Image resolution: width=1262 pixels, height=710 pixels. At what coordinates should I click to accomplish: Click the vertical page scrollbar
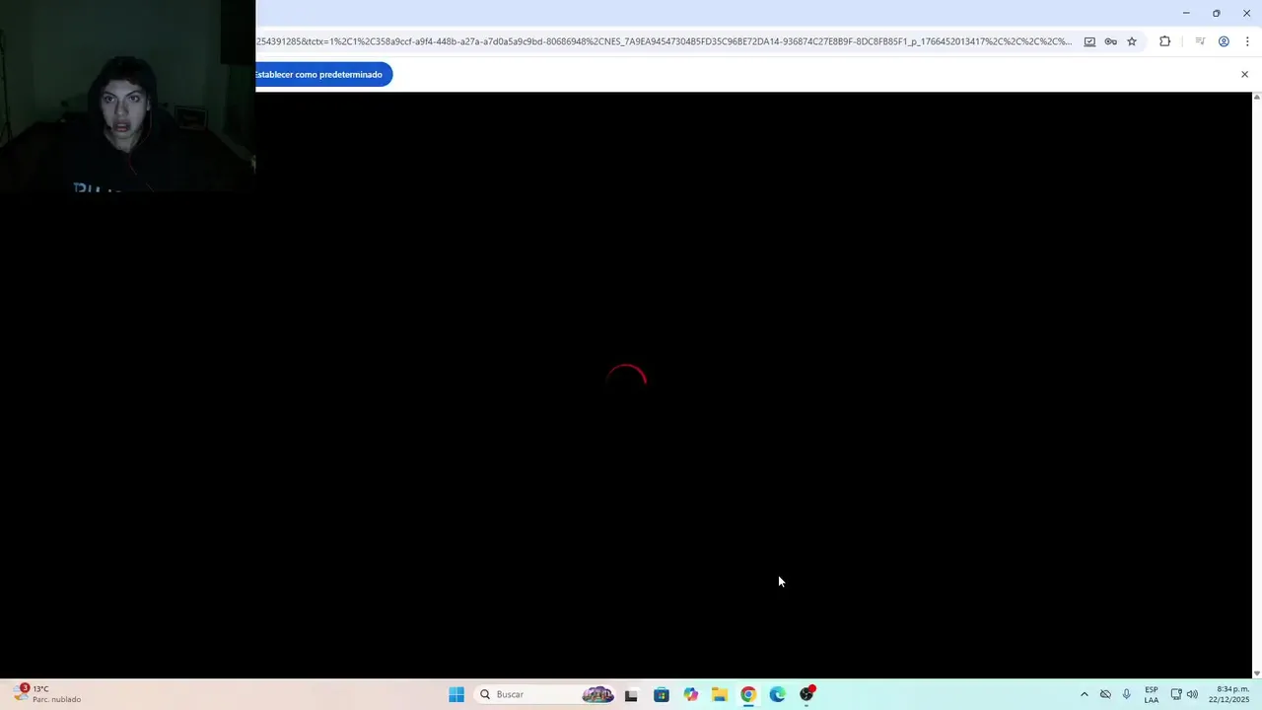pos(1256,385)
